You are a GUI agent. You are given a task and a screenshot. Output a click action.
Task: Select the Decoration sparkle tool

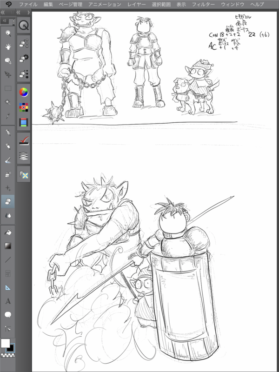[8, 188]
